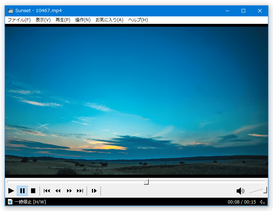273x211 pixels.
Task: Click the muted audio indicator in status bar
Action: click(x=262, y=202)
